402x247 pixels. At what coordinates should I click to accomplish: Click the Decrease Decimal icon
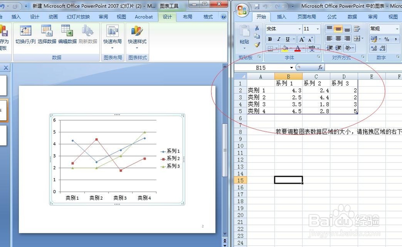(383, 49)
